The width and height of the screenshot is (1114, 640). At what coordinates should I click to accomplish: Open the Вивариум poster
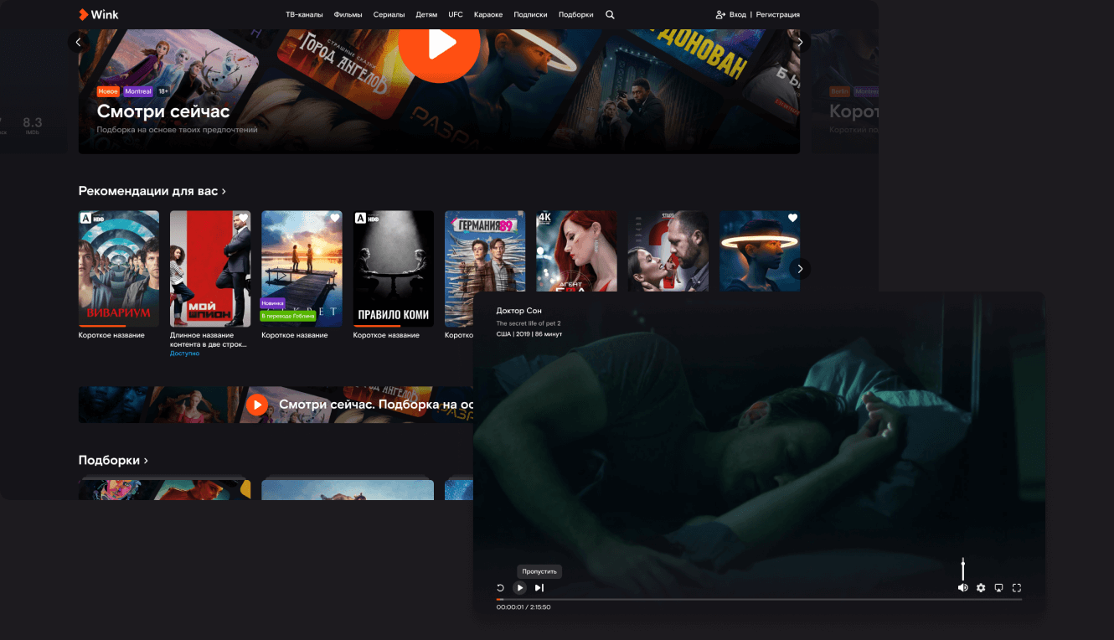pyautogui.click(x=119, y=268)
